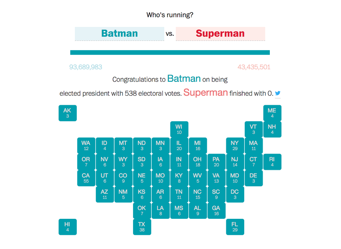This screenshot has height=249, width=341.
Task: Toggle the Florida 29 votes tile
Action: pos(235,227)
